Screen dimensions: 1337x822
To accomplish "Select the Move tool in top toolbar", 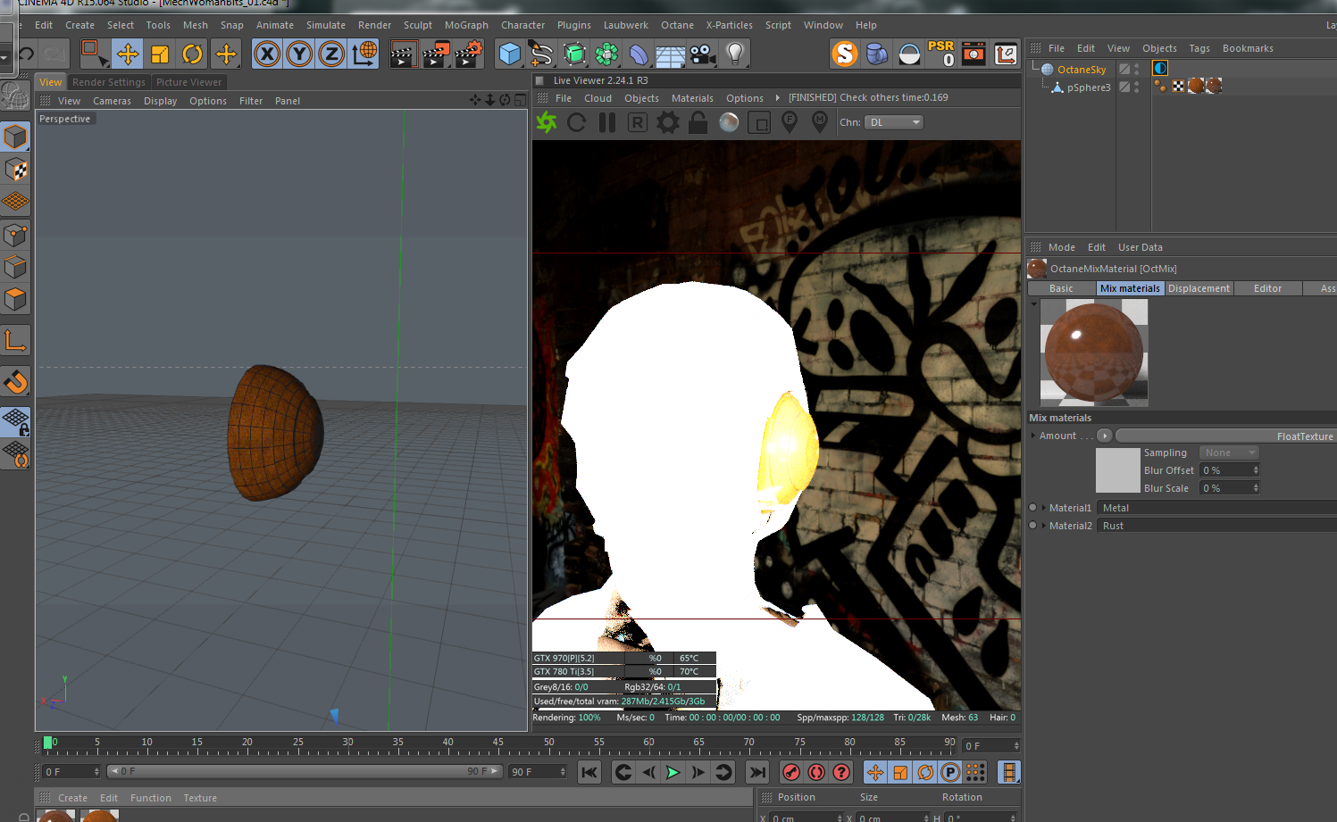I will click(x=128, y=54).
